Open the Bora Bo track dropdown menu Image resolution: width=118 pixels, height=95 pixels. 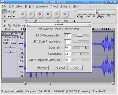tap(16, 34)
